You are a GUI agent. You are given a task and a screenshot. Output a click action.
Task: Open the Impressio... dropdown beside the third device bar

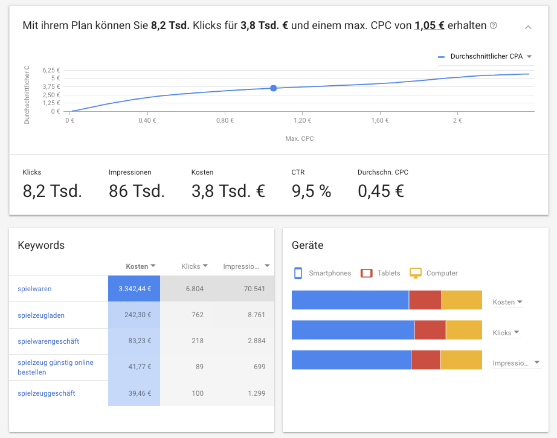[x=517, y=363]
